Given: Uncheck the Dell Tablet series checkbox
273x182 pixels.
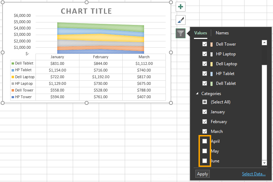Looking at the screenshot, I should point(205,83).
